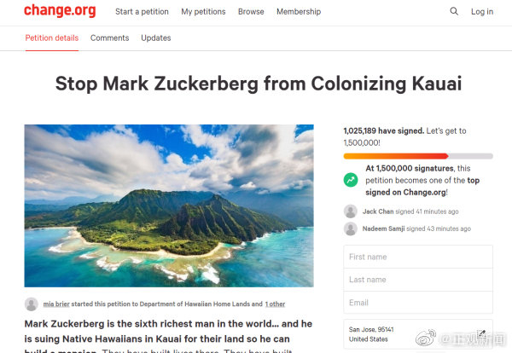Click the edit location pencil icon
Screen dimensions: 512x353
click(x=482, y=333)
